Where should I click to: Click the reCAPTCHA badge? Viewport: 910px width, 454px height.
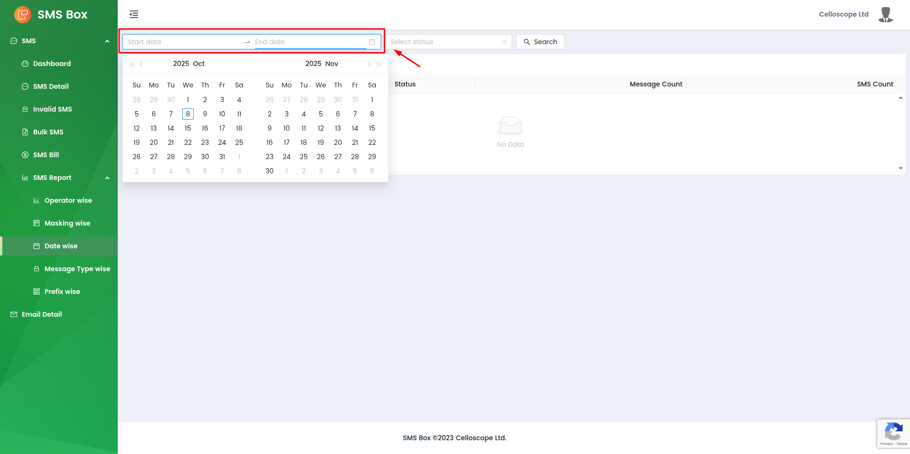tap(893, 433)
